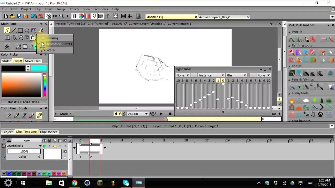Choose Warp from the transform popup menu
Screen dimensions: 335x188
51,50
